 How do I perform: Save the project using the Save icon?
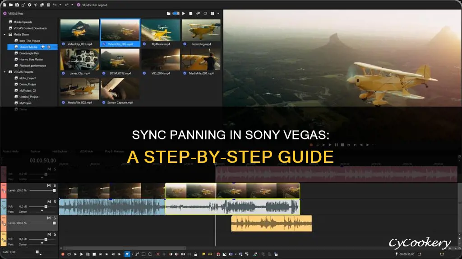tap(17, 4)
